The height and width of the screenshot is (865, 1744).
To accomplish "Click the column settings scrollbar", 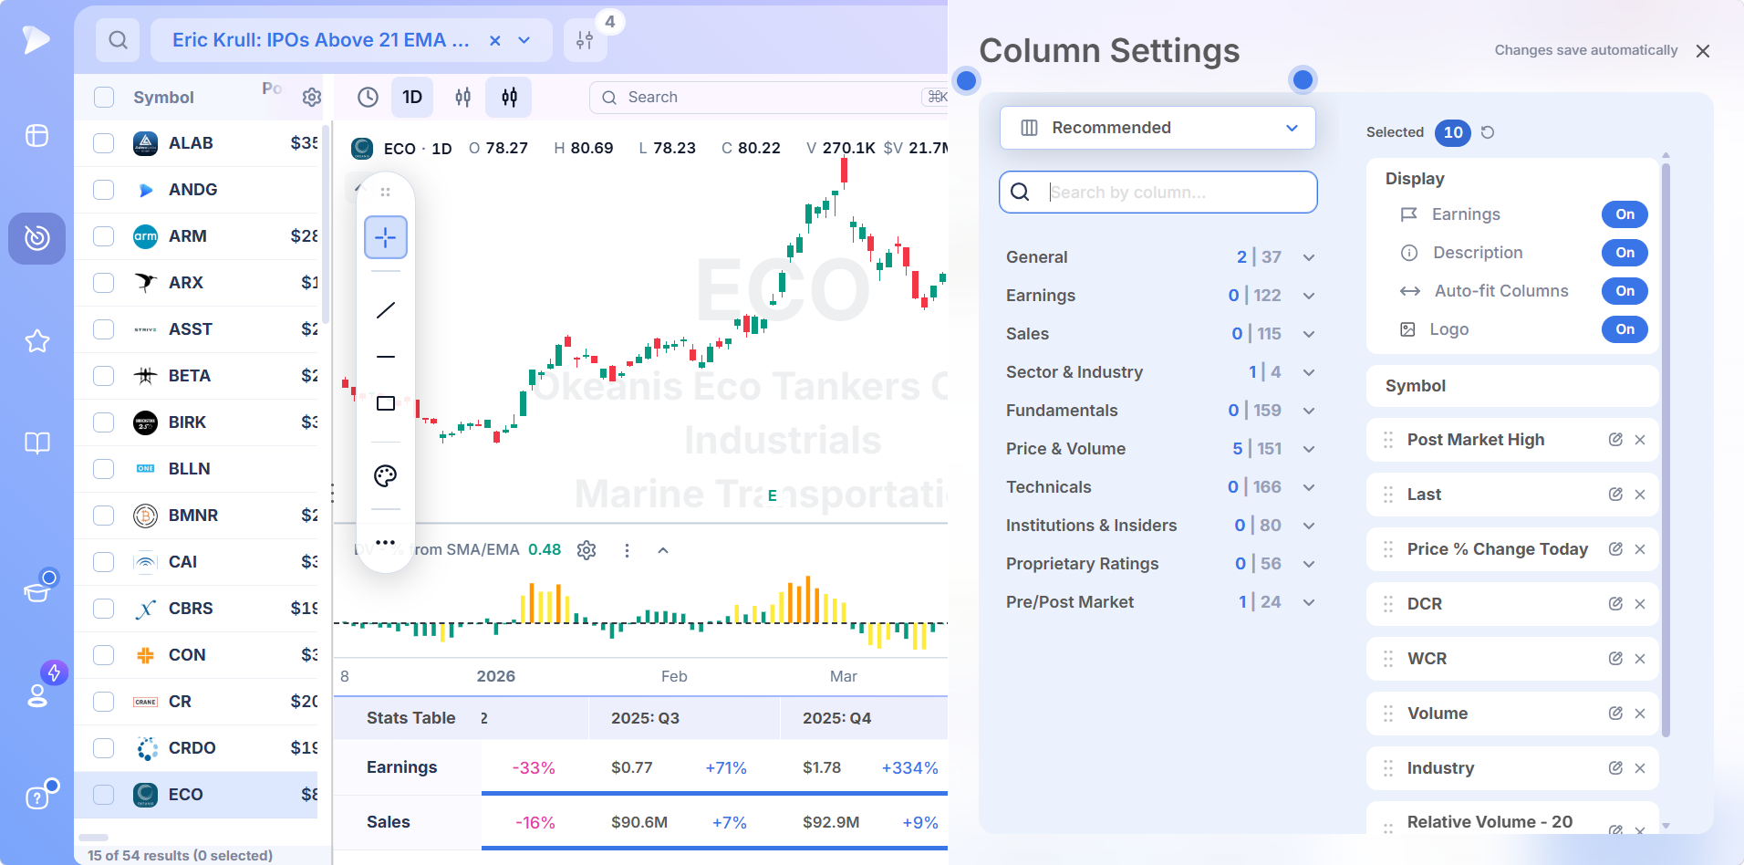I will point(1666,449).
